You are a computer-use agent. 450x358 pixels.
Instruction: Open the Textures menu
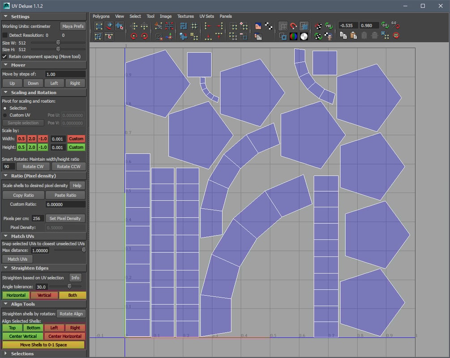pyautogui.click(x=185, y=16)
